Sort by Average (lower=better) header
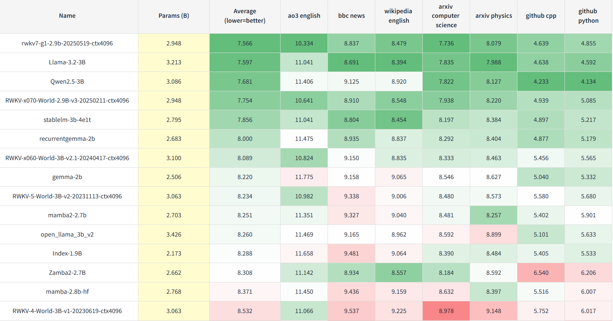Screen dimensions: 613x321 [245, 16]
